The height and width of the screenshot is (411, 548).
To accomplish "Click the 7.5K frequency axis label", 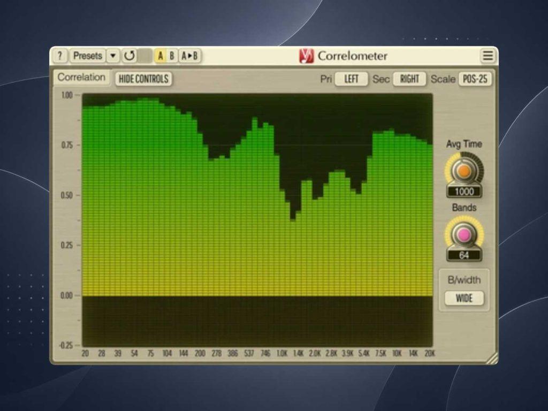I will [x=380, y=354].
